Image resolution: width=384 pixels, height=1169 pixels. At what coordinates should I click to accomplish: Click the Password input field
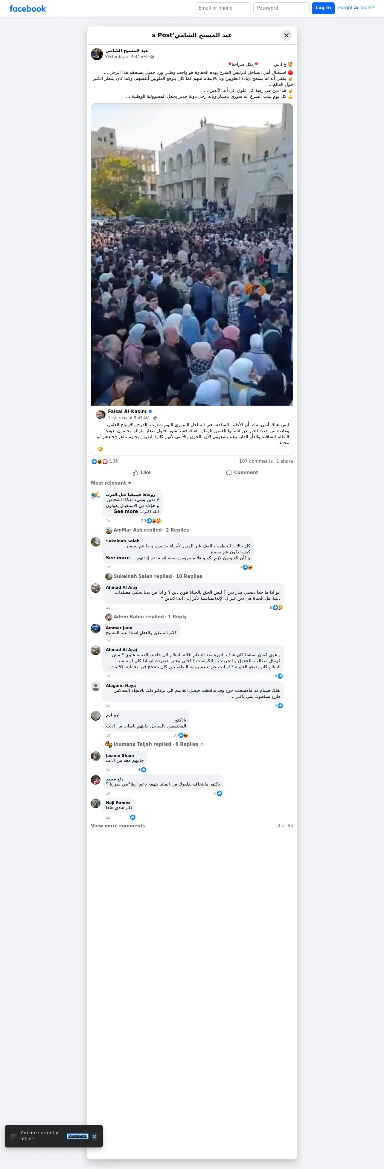pyautogui.click(x=281, y=8)
